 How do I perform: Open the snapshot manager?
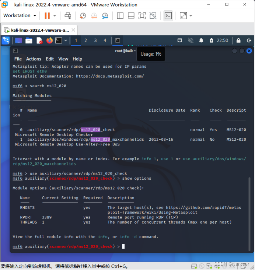pos(105,16)
